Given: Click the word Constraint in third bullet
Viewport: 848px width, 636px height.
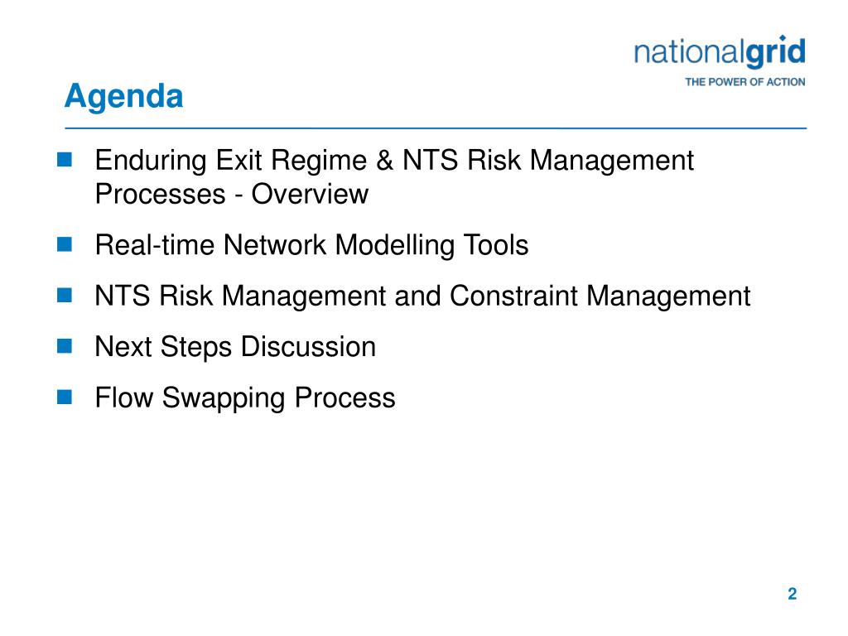Looking at the screenshot, I should click(513, 296).
